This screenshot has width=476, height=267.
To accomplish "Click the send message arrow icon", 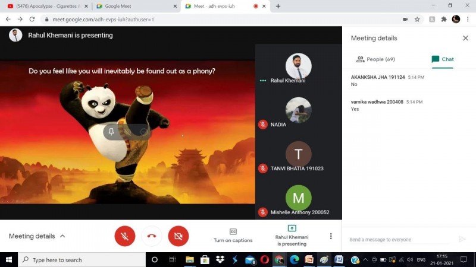I will click(462, 239).
